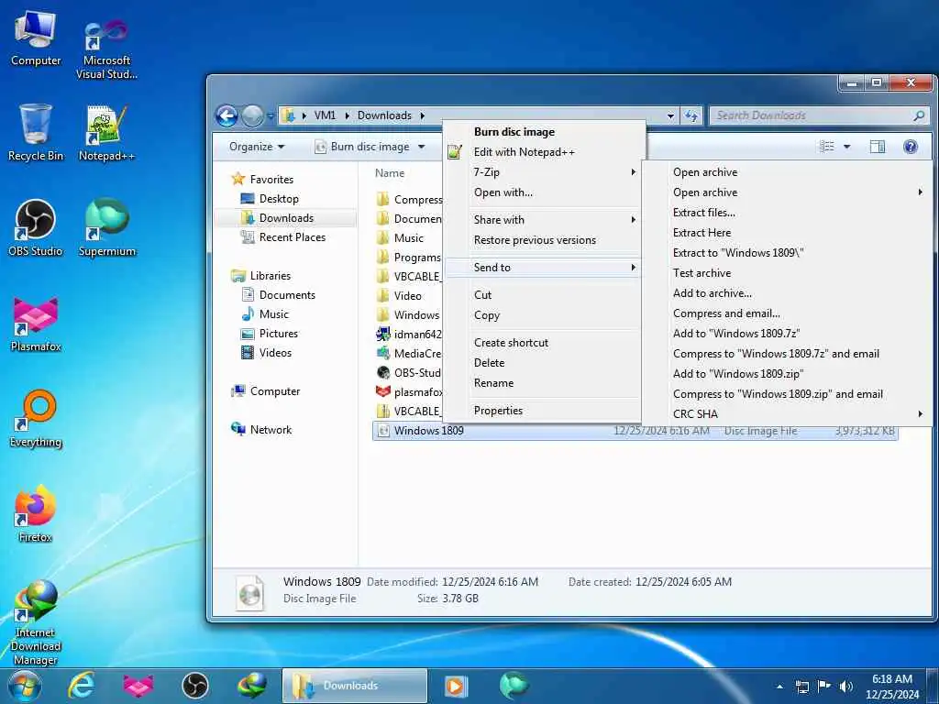Click the volume speaker tray icon
This screenshot has height=704, width=939.
pyautogui.click(x=846, y=687)
